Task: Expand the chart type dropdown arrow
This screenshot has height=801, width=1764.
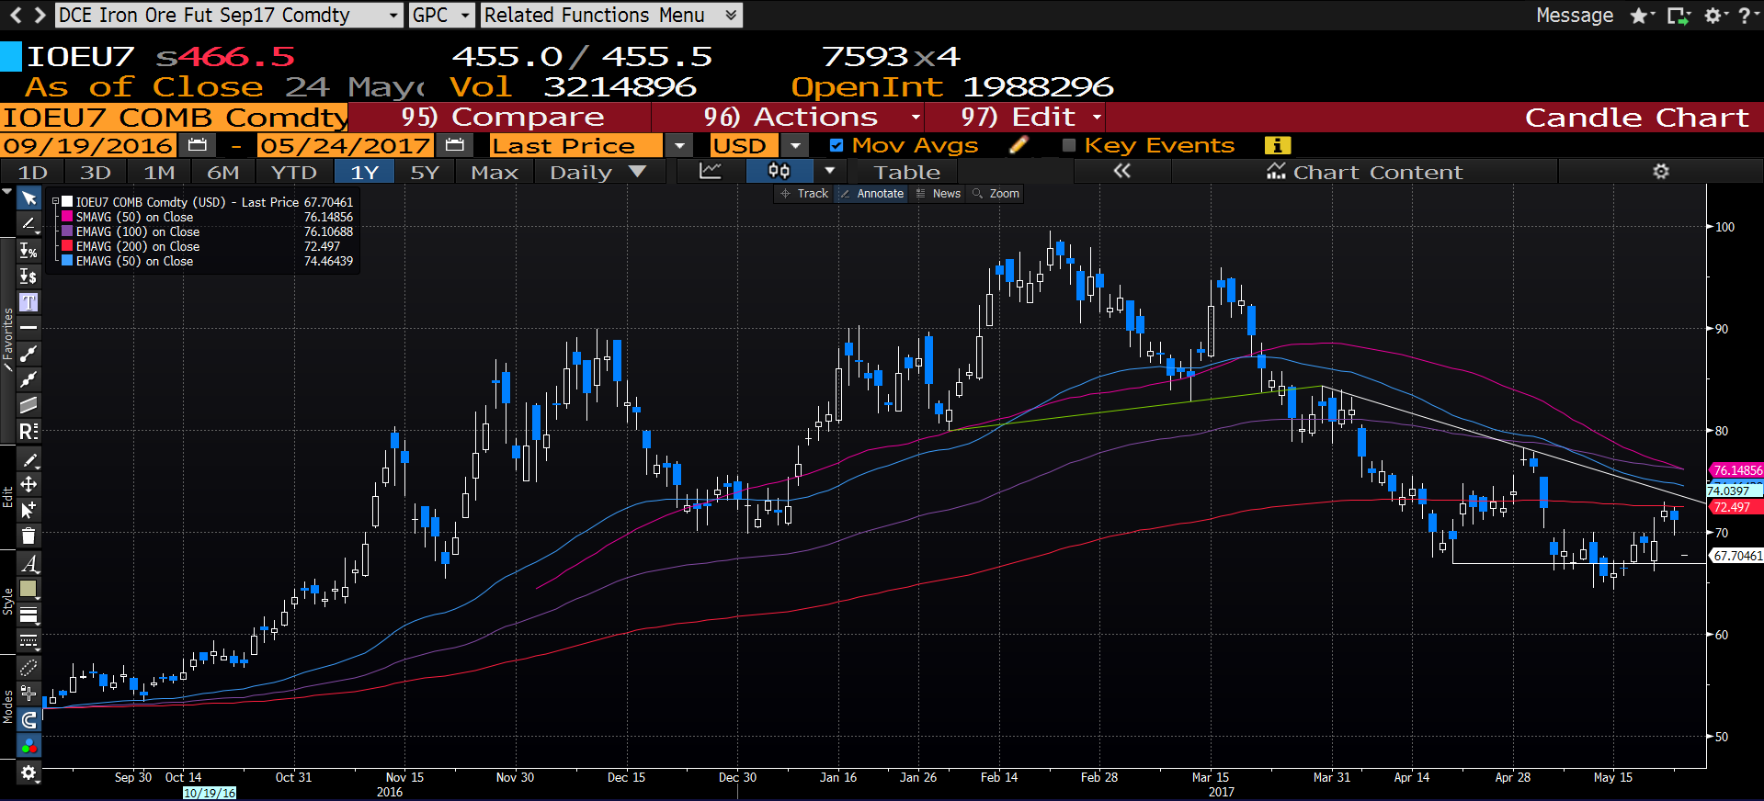Action: click(830, 172)
